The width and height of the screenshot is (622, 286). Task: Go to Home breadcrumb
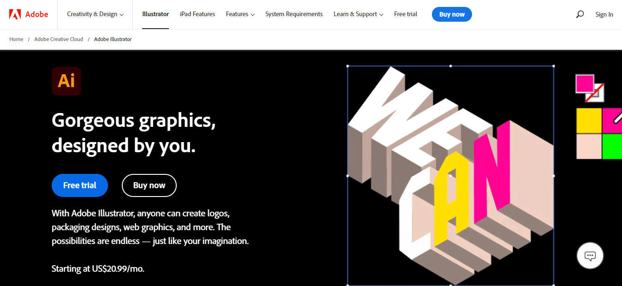tap(16, 39)
